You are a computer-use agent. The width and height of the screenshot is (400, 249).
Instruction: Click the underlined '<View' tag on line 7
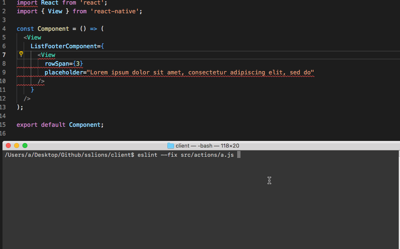[x=47, y=55]
